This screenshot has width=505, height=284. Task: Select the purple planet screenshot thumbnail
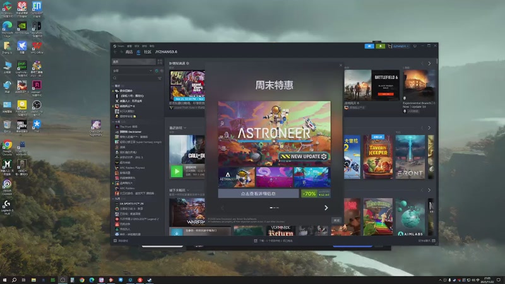click(274, 177)
